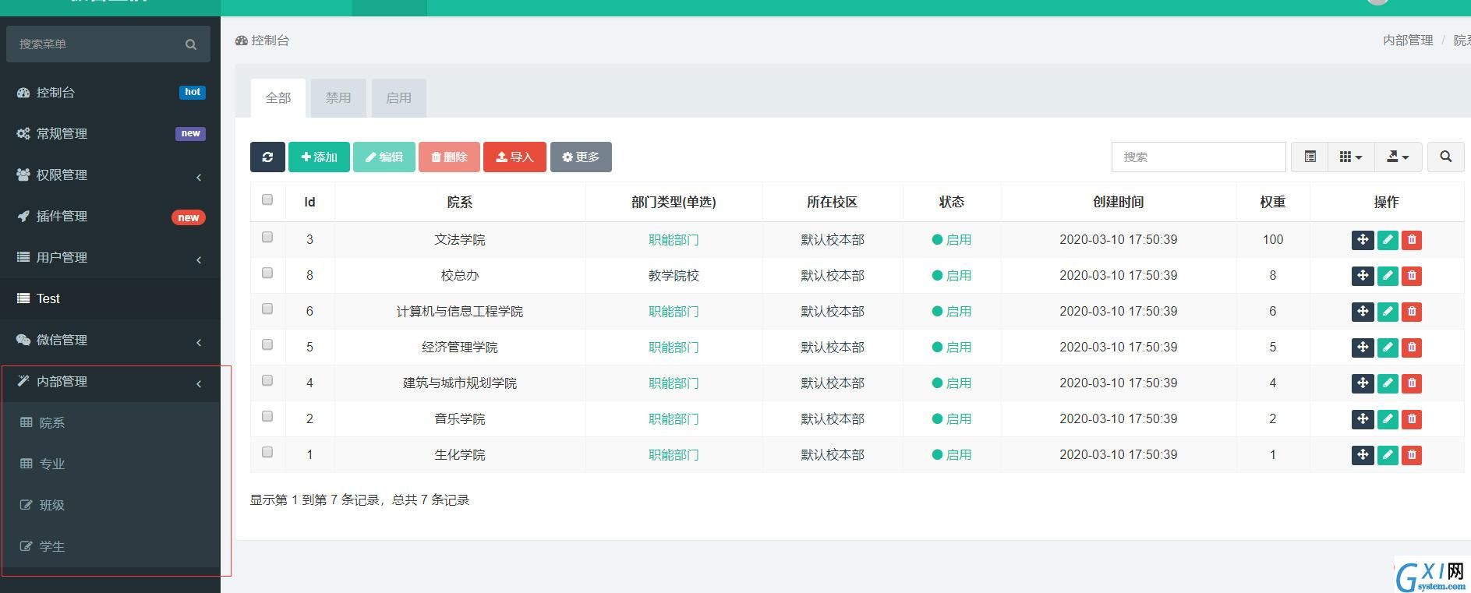
Task: Switch to the 启用 tab
Action: 398,98
